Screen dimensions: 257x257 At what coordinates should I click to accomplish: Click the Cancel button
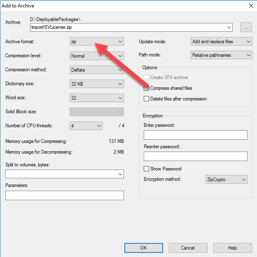click(188, 248)
